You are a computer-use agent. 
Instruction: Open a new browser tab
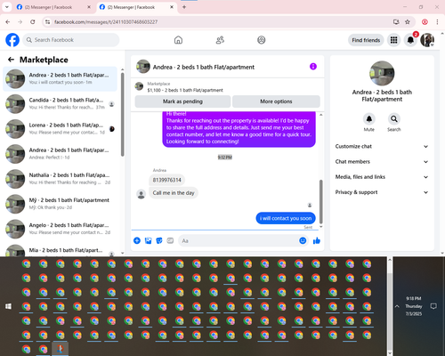pos(184,7)
